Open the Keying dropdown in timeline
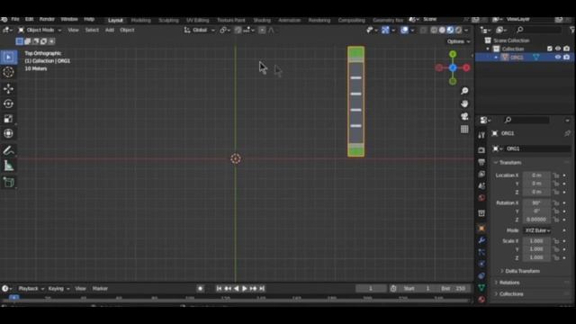This screenshot has width=576, height=324. [58, 288]
